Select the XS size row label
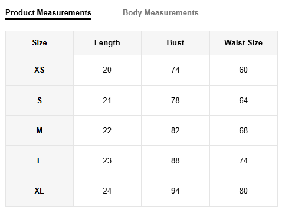This screenshot has height=213, width=285. coord(40,70)
